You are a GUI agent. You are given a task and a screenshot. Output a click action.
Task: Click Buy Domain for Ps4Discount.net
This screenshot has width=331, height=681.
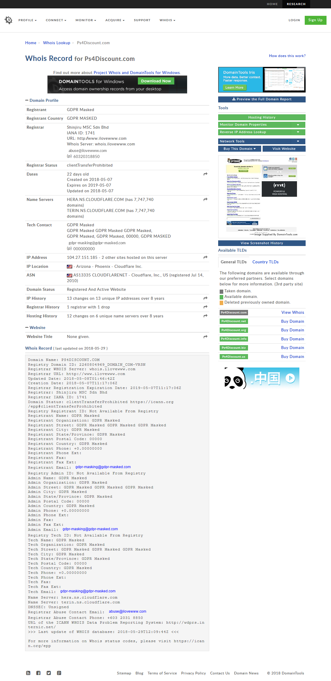292,322
